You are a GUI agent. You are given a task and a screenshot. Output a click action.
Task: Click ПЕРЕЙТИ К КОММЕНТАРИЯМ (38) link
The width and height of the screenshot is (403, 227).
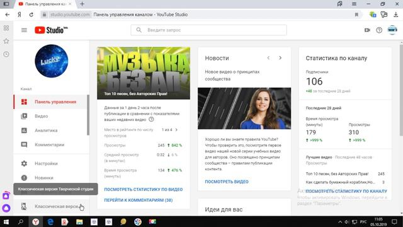[139, 200]
